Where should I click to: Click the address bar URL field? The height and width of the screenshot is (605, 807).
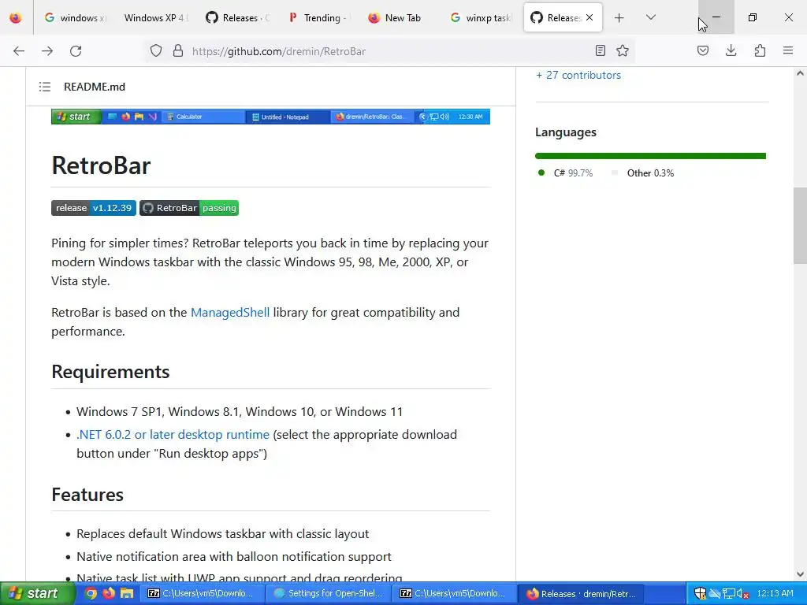tap(389, 51)
